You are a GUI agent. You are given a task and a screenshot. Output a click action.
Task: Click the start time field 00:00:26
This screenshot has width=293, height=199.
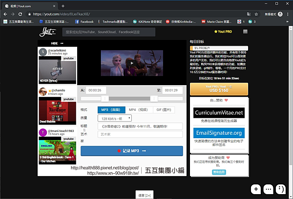(x=96, y=90)
